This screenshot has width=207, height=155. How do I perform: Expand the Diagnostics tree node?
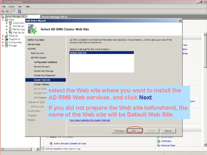3,39
